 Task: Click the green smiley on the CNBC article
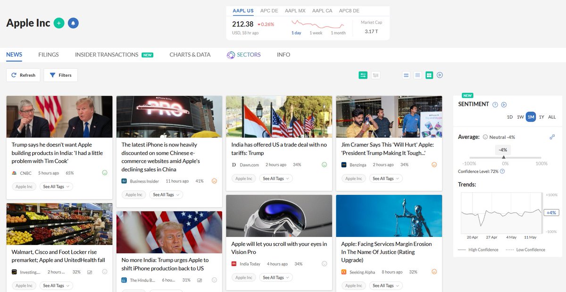click(105, 173)
